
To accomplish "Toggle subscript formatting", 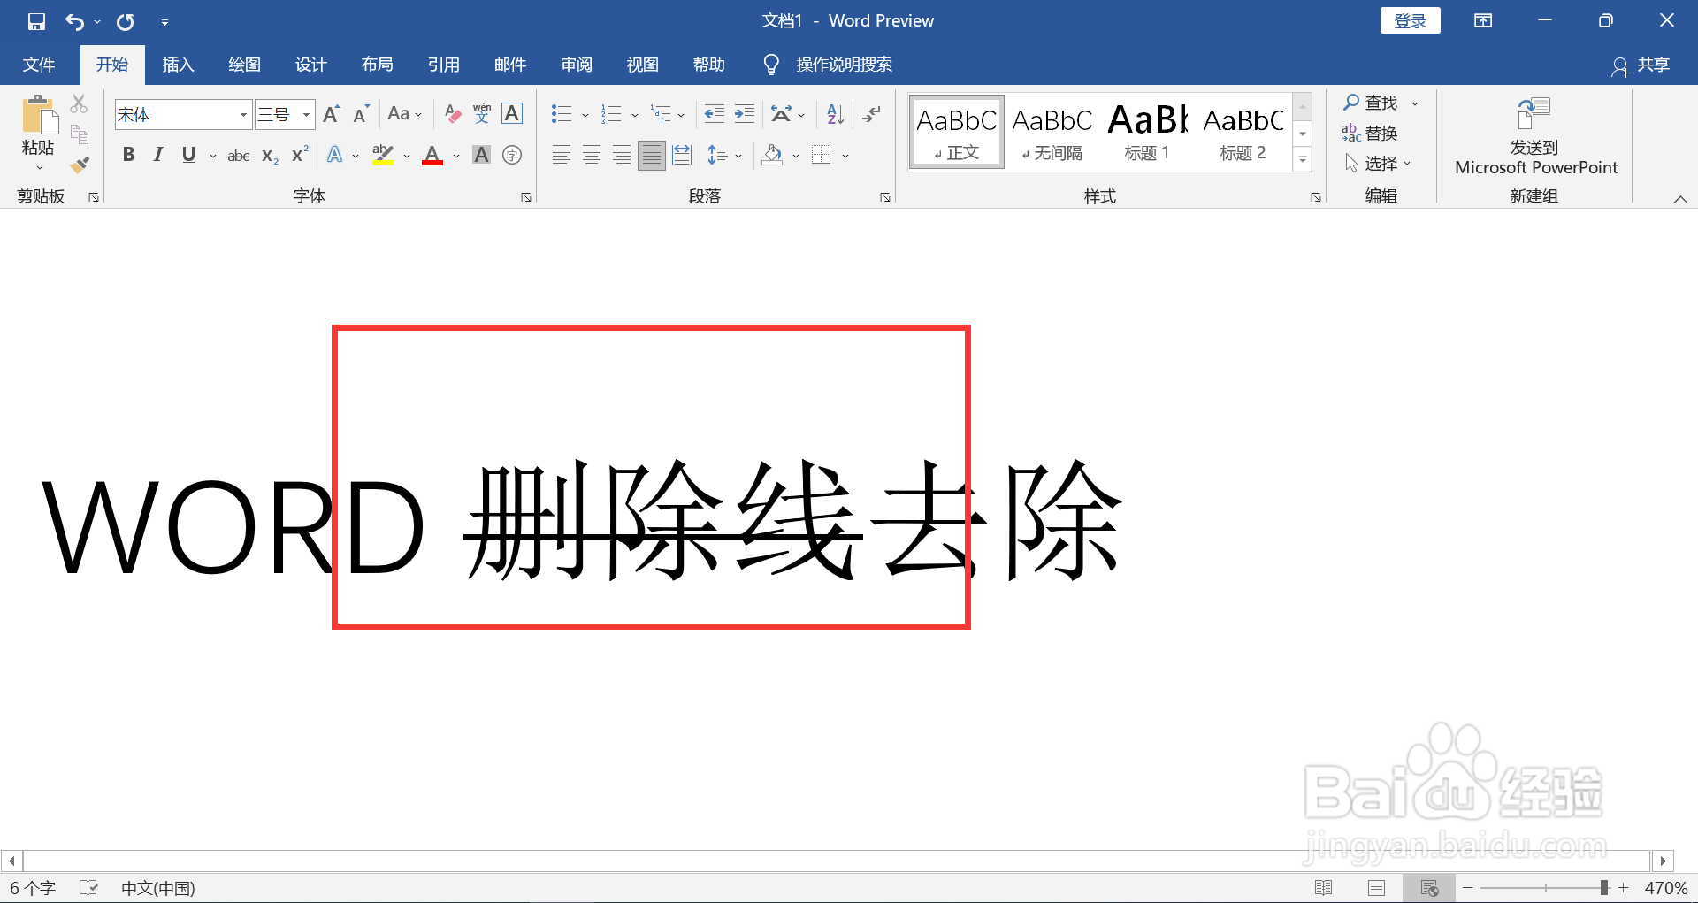I will pos(271,156).
